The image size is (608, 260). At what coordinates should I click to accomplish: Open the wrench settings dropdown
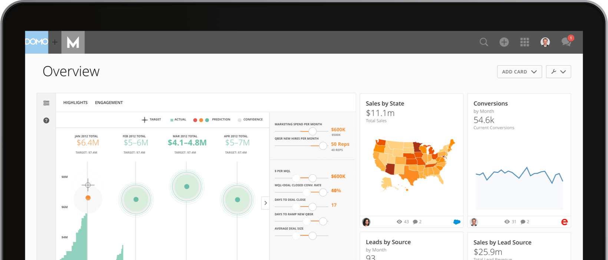tap(558, 72)
